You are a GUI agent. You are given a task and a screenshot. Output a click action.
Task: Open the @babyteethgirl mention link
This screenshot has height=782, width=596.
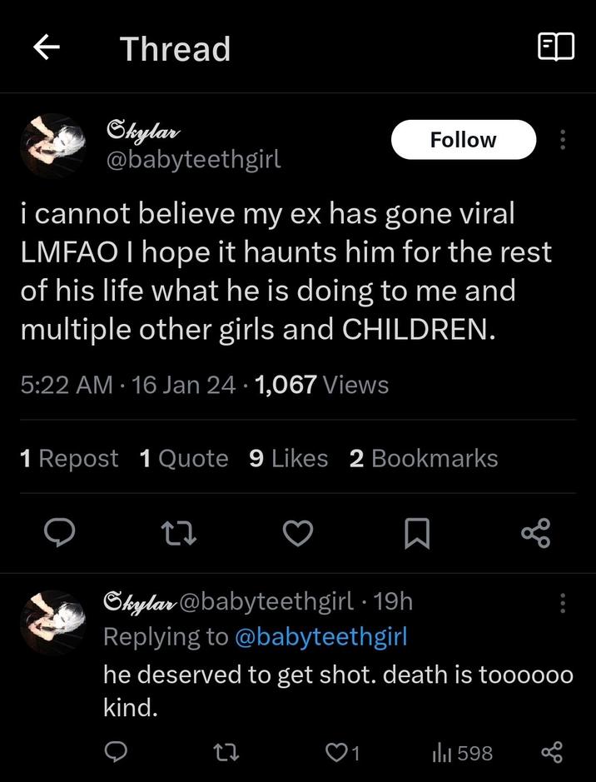[321, 637]
